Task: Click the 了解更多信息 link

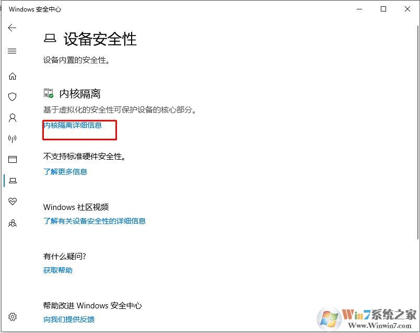Action: 65,171
